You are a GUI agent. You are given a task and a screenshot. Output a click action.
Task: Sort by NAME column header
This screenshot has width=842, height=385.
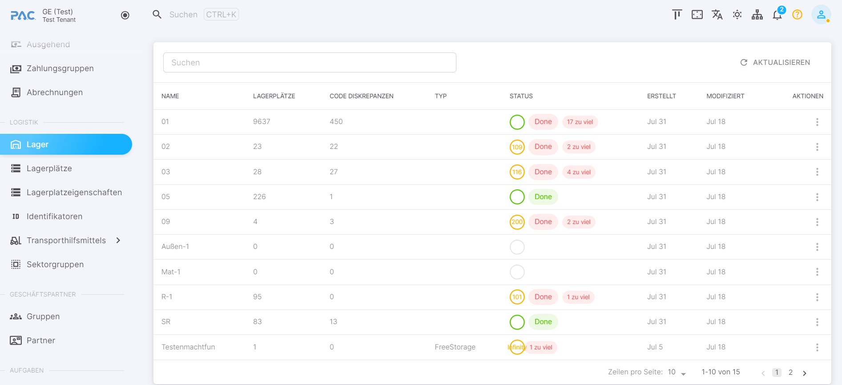coord(170,96)
